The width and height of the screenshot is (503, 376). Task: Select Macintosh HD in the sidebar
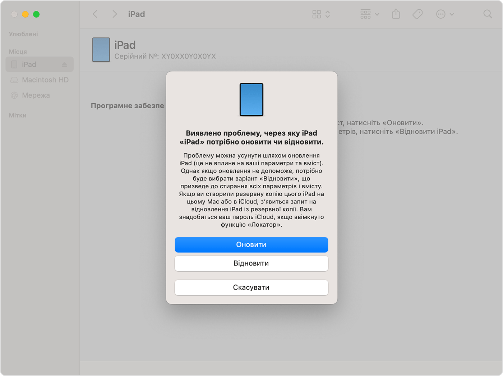45,80
